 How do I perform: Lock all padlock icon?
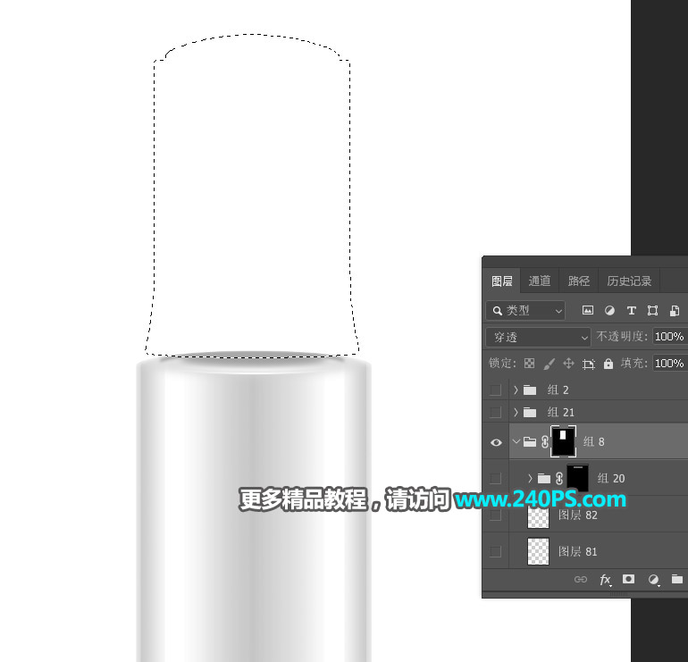608,364
